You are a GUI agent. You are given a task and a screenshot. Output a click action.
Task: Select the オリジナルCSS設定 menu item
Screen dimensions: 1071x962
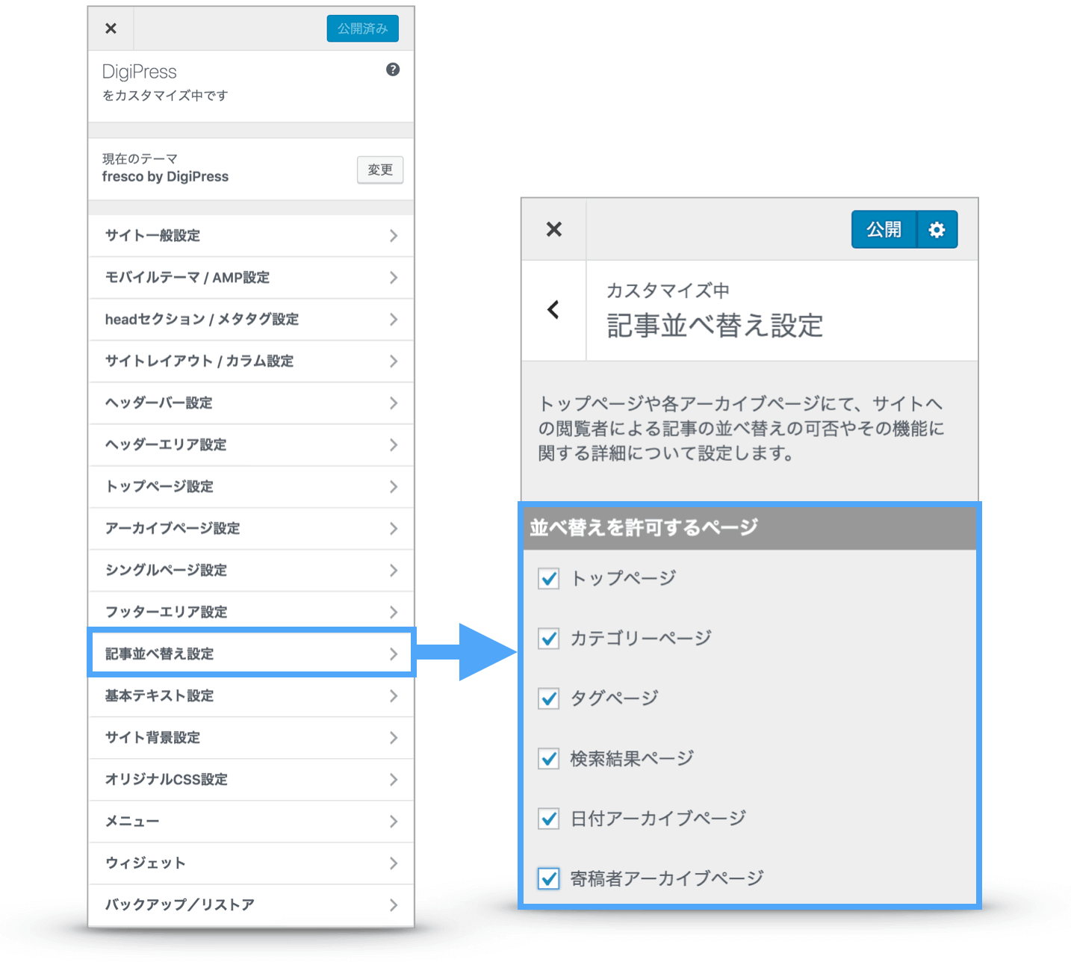[251, 780]
